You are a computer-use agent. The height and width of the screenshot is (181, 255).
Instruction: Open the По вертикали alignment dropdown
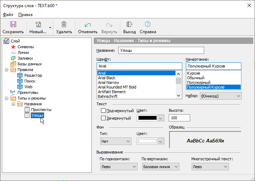click(160, 167)
